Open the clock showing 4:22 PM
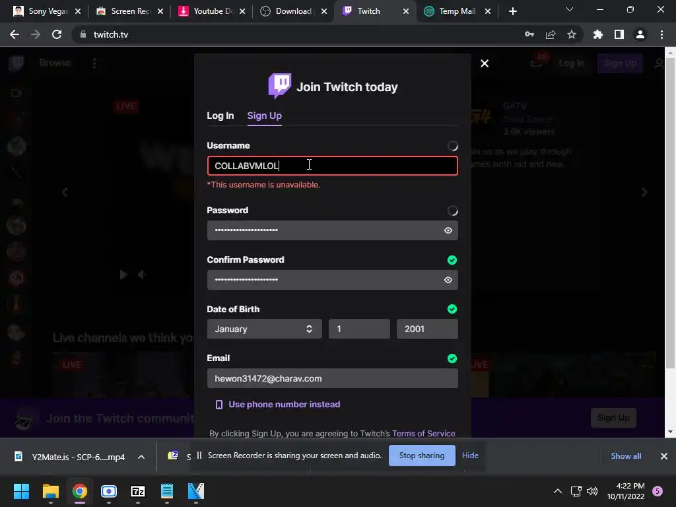Image resolution: width=676 pixels, height=507 pixels. [626, 491]
